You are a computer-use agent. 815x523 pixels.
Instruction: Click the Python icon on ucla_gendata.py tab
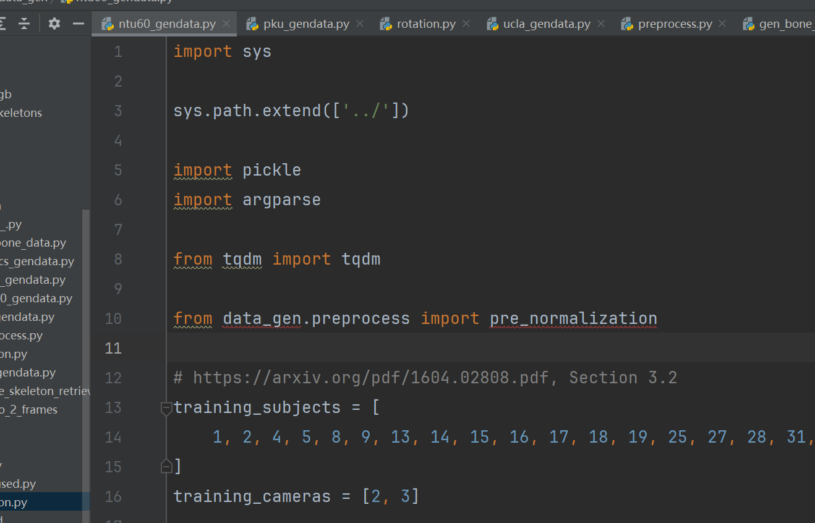493,23
